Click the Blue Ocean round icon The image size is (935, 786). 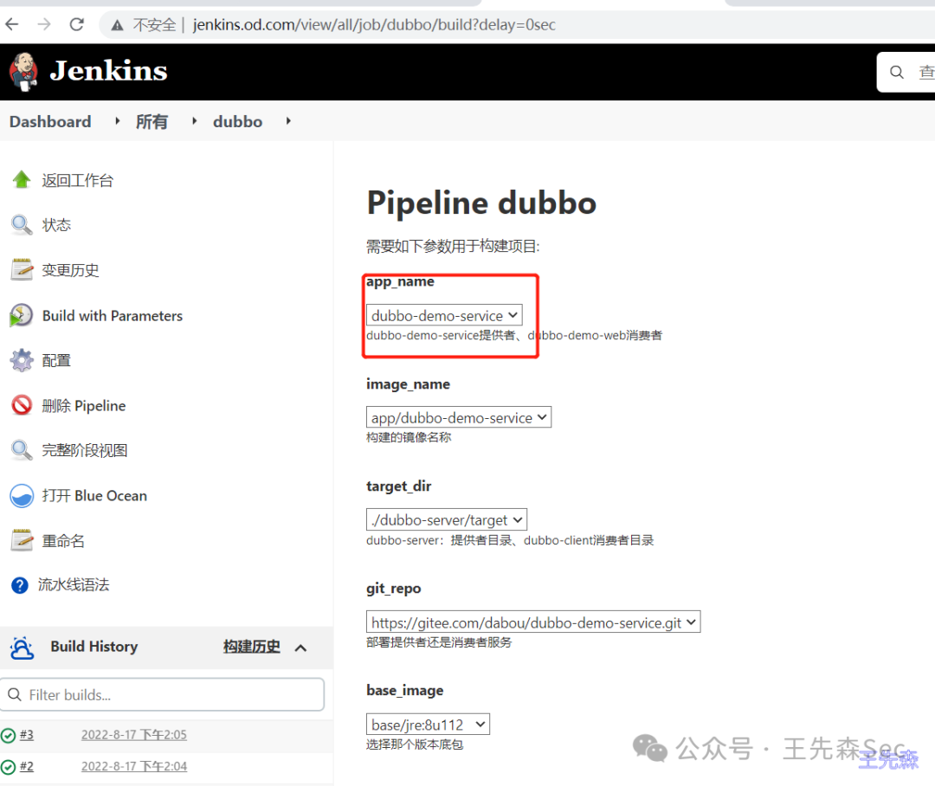(x=22, y=495)
